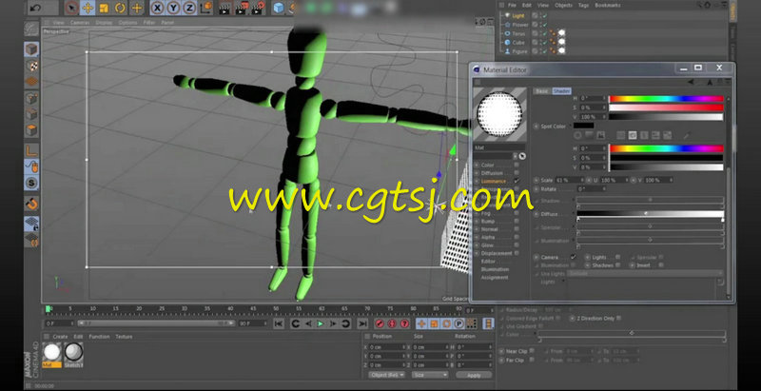Click the top Saturation red slider
Viewport: 761px width, 391px height.
(666, 108)
